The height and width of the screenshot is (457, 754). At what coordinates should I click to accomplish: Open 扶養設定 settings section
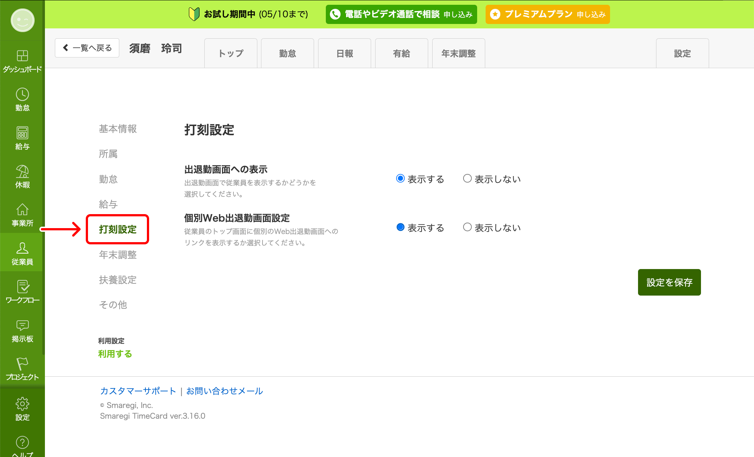coord(118,280)
